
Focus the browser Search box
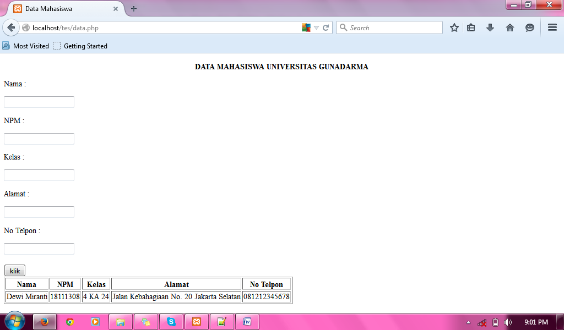[x=389, y=28]
